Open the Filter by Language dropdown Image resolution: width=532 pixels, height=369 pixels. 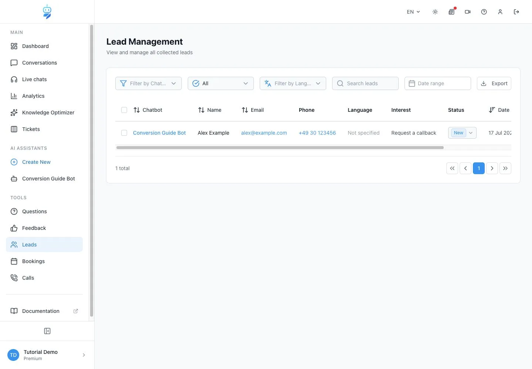293,83
